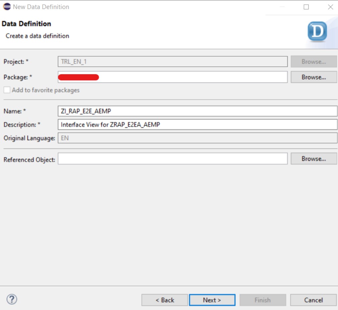This screenshot has height=310, width=338.
Task: Enable Add to favorite packages checkbox
Action: (7, 90)
